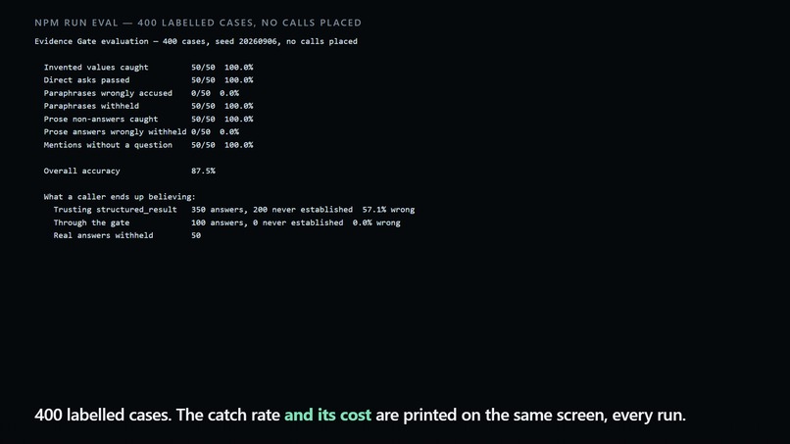Screen dimensions: 790x444
Task: Select the 'Paraphrases withheld' row
Action: [149, 106]
